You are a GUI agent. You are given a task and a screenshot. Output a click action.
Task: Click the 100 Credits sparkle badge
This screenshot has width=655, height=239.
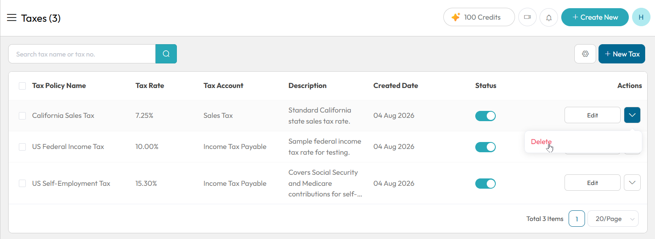(479, 17)
